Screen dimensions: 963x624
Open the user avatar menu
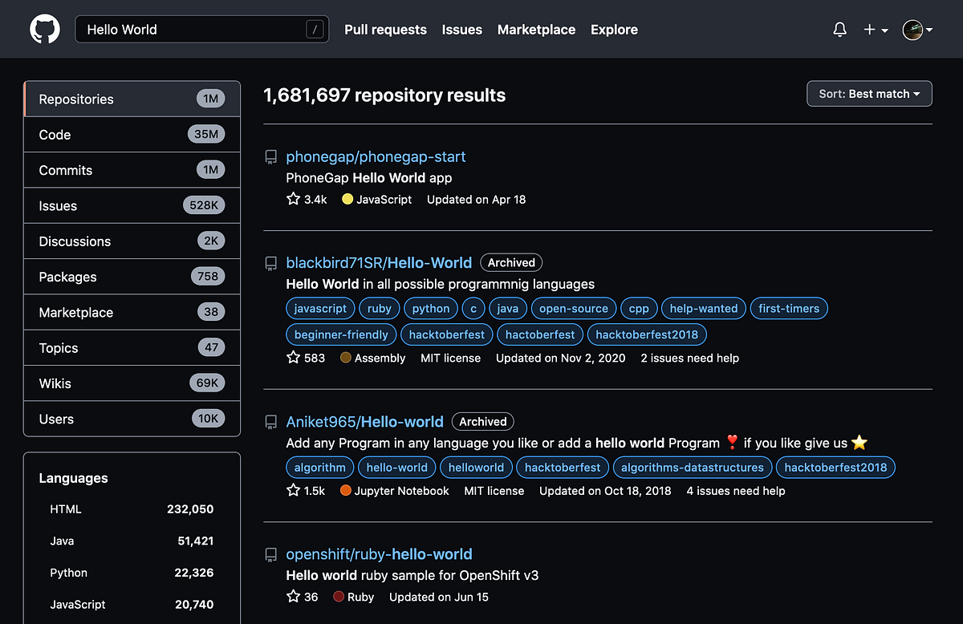pos(917,30)
